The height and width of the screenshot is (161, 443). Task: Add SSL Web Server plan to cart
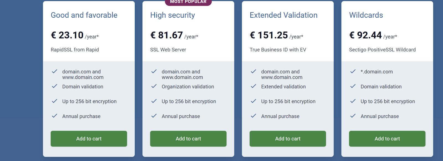coord(188,139)
